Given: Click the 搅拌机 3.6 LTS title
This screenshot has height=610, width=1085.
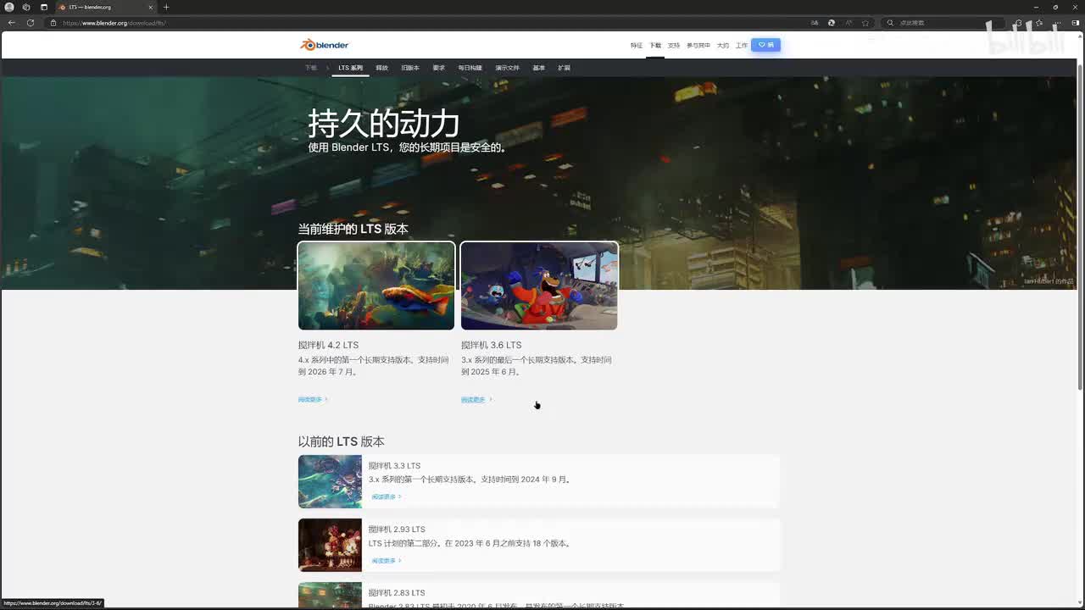Looking at the screenshot, I should (x=492, y=345).
